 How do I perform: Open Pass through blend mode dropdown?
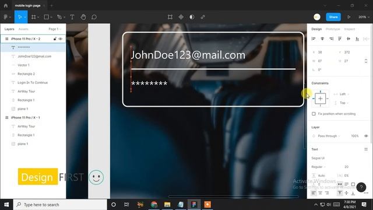(x=329, y=136)
